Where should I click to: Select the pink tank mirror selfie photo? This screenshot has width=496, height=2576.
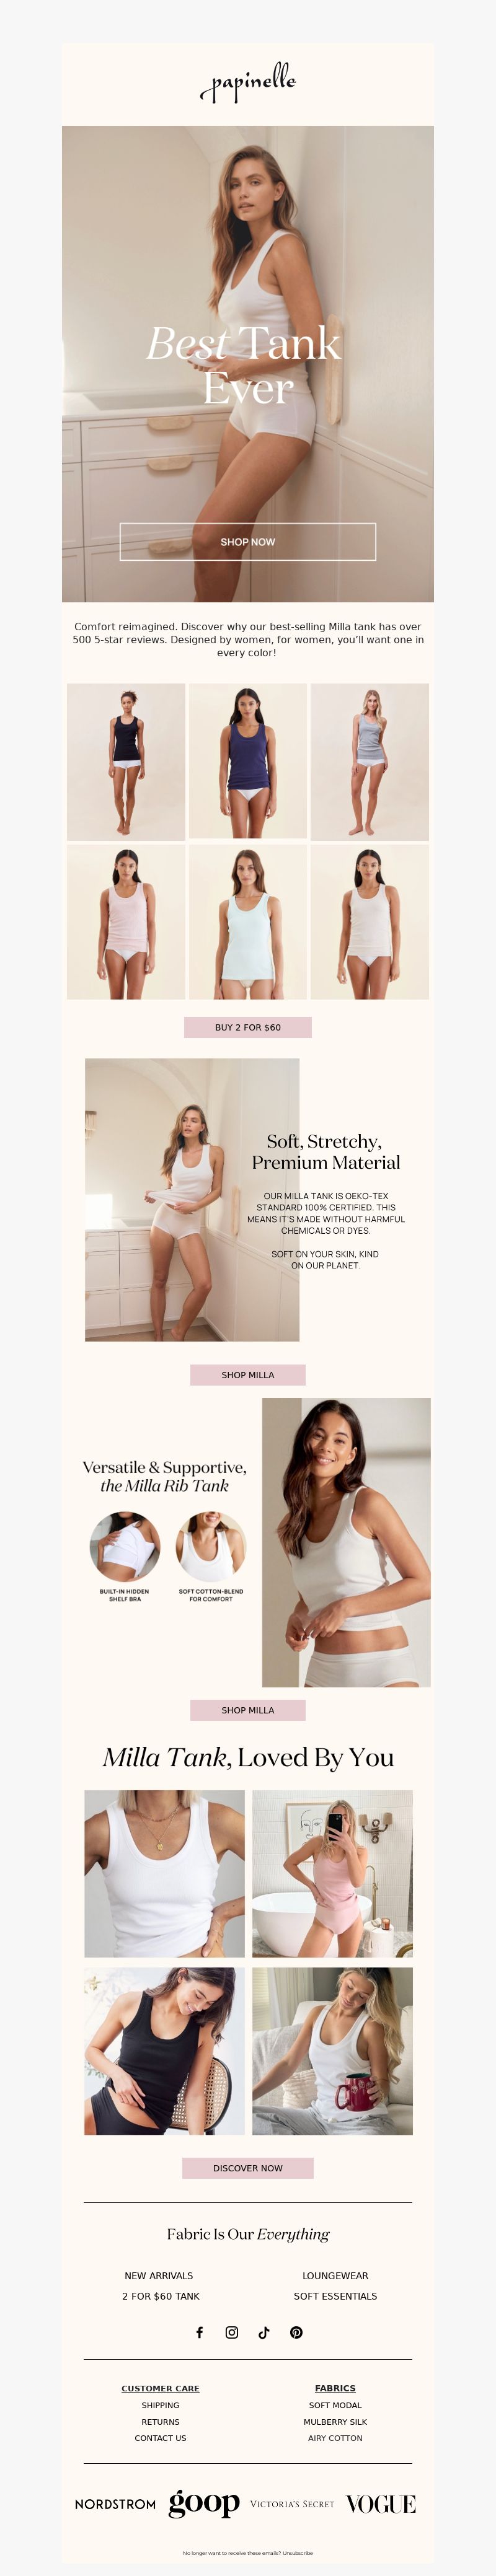point(332,1873)
